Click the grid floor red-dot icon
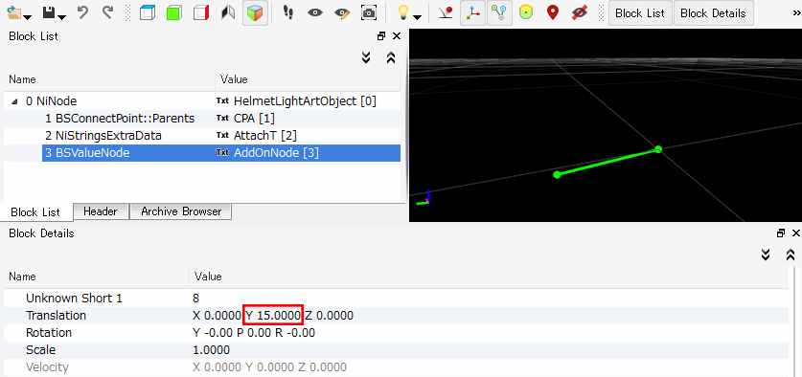Image resolution: width=802 pixels, height=377 pixels. pyautogui.click(x=446, y=12)
